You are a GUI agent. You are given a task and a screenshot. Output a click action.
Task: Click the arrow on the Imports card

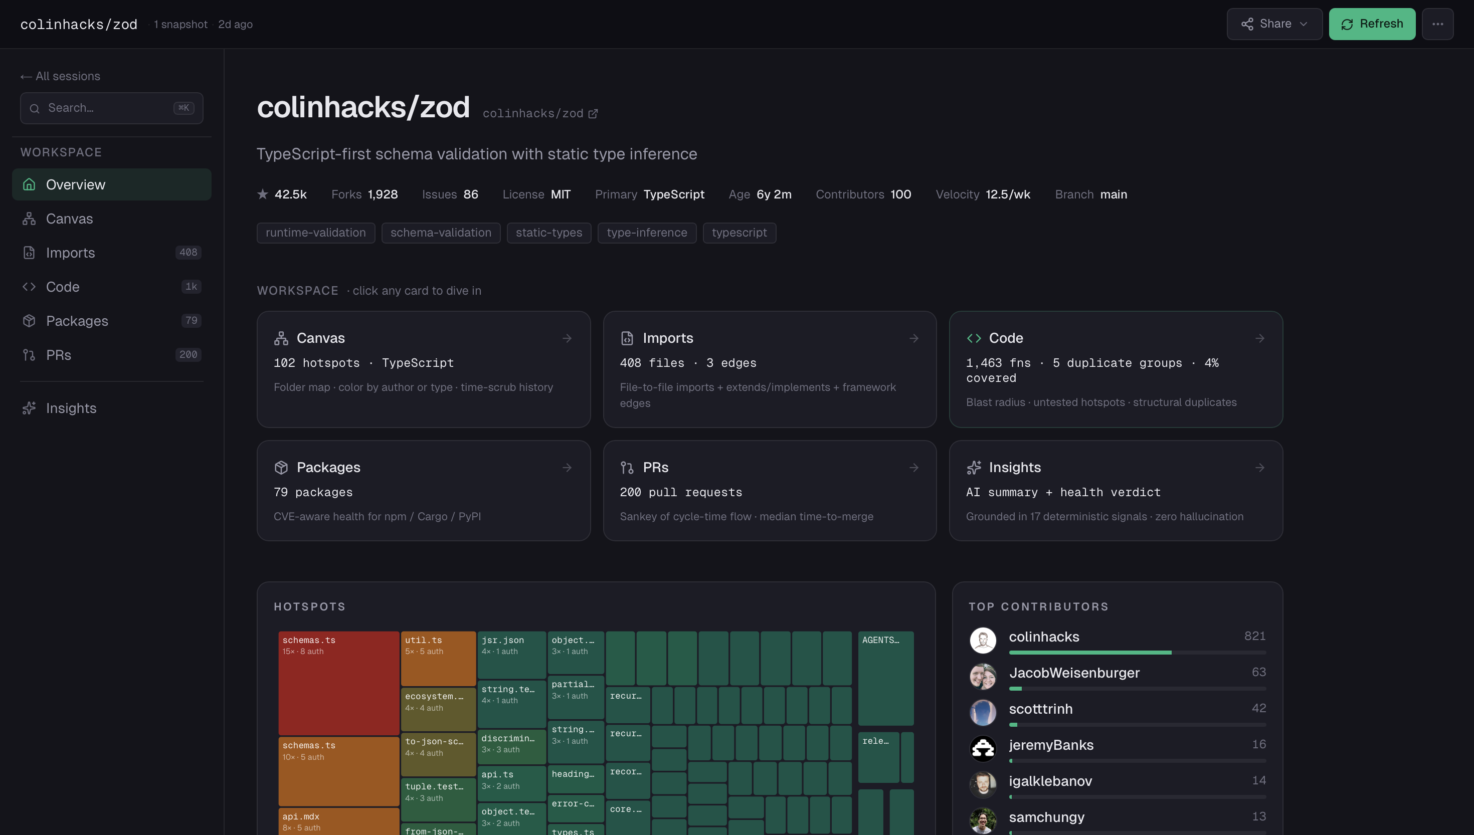pyautogui.click(x=913, y=338)
